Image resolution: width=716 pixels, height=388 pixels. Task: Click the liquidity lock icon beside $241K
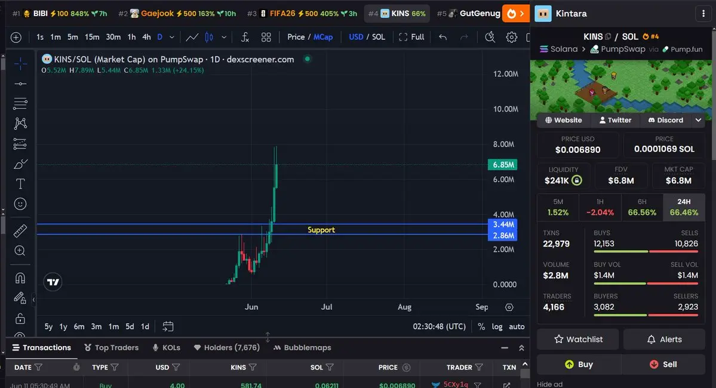(x=577, y=180)
